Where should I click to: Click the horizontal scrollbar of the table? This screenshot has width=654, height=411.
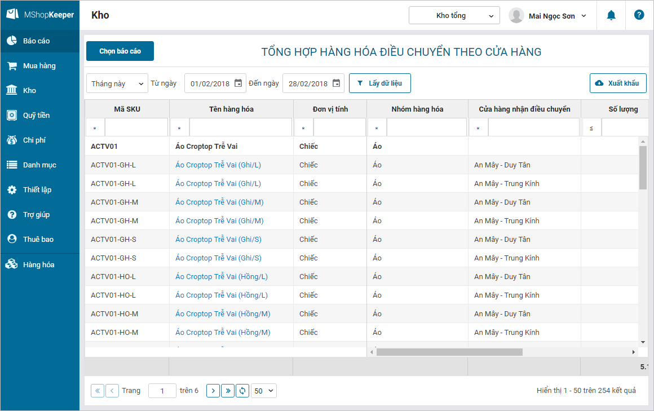pos(449,352)
